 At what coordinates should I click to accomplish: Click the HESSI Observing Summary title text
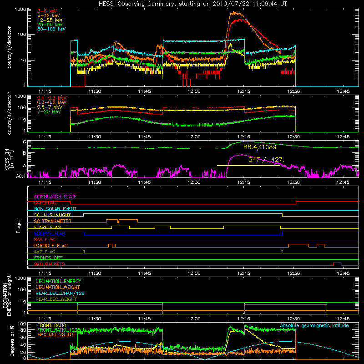pyautogui.click(x=192, y=4)
